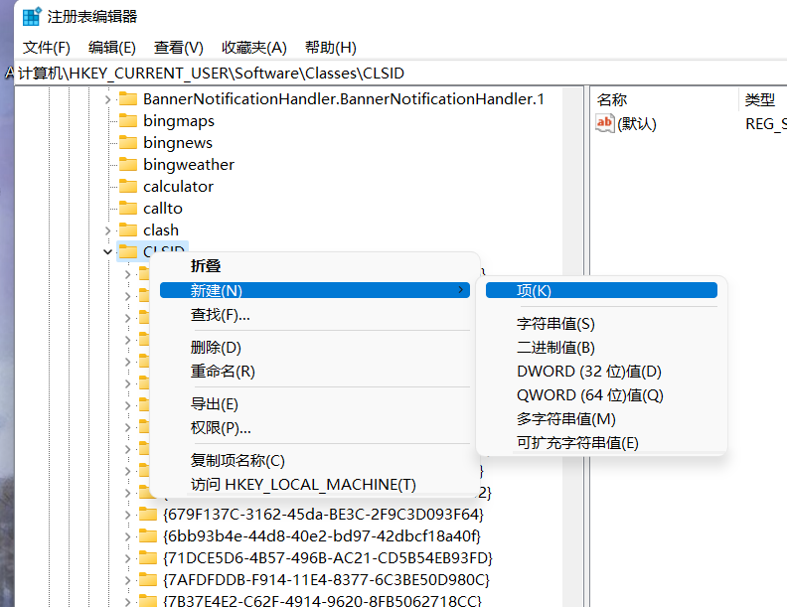
Task: Create a new key via 项(K)
Action: tap(601, 290)
